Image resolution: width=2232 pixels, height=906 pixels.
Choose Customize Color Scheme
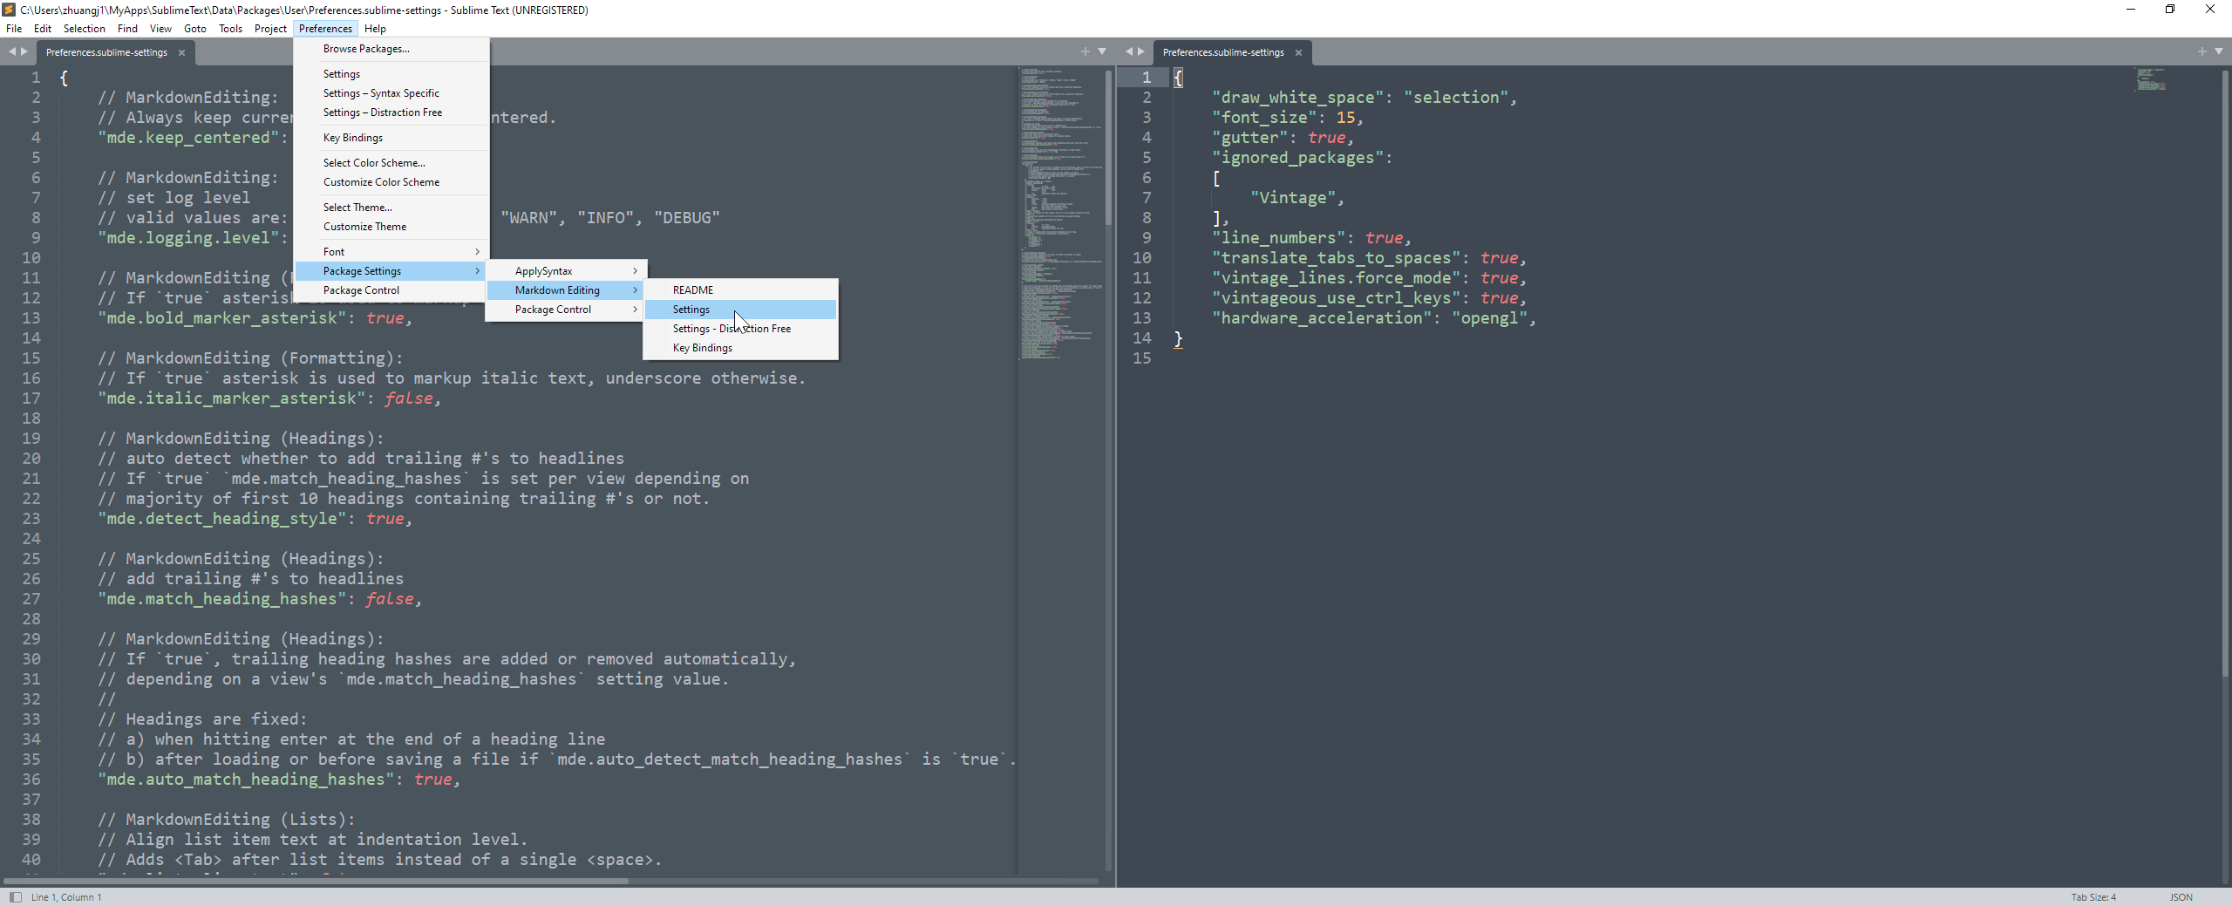point(391,182)
